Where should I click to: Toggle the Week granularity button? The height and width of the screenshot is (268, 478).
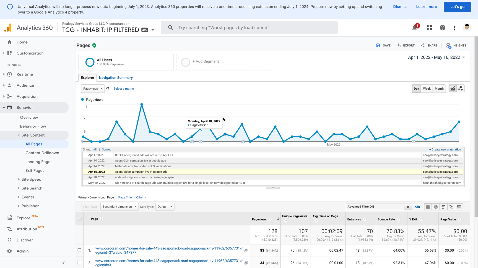click(x=427, y=89)
